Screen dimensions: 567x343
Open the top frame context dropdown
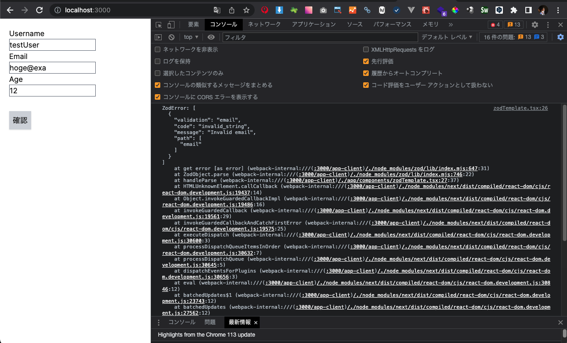[x=191, y=37]
